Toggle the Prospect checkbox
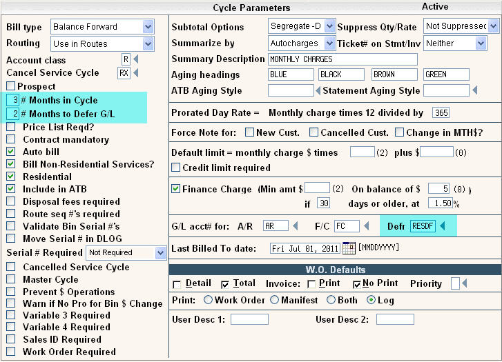 coord(10,86)
